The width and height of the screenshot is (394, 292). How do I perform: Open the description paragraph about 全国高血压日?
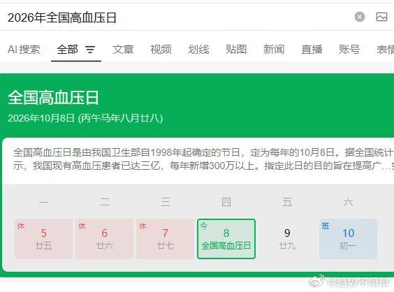(x=203, y=159)
